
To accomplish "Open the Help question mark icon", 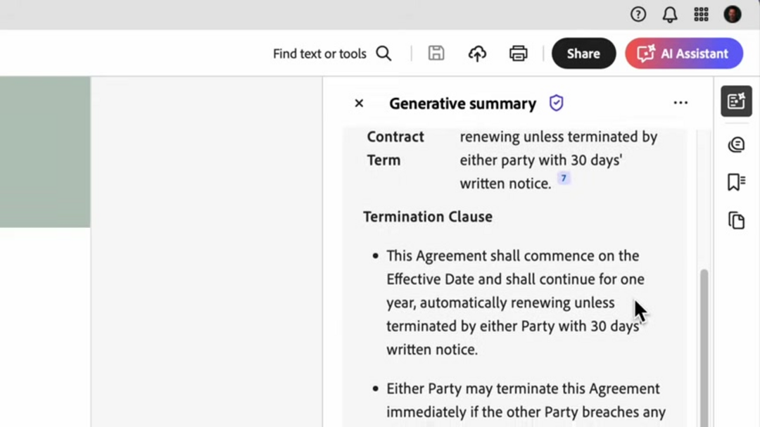I will point(638,14).
